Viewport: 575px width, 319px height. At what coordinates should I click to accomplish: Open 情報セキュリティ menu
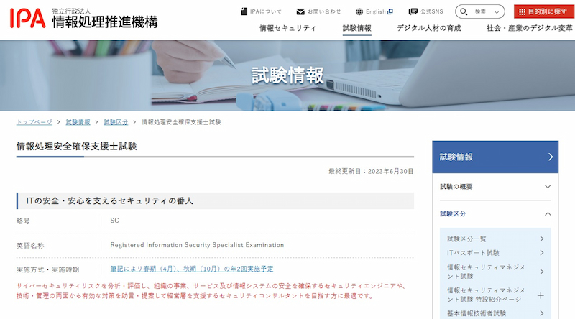point(288,28)
